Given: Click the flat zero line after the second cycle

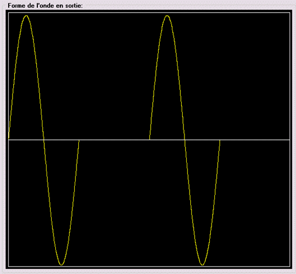Looking at the screenshot, I should coord(255,140).
